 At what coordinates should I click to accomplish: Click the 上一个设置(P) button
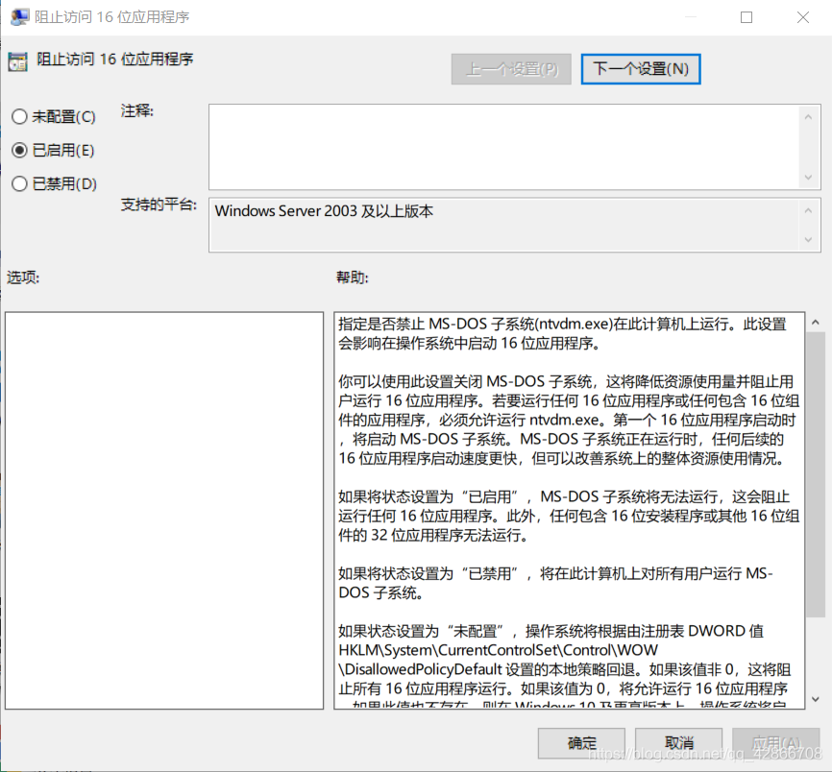coord(511,68)
